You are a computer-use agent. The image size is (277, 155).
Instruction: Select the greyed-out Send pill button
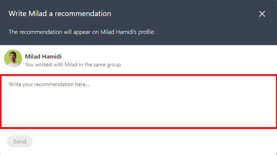point(20,141)
